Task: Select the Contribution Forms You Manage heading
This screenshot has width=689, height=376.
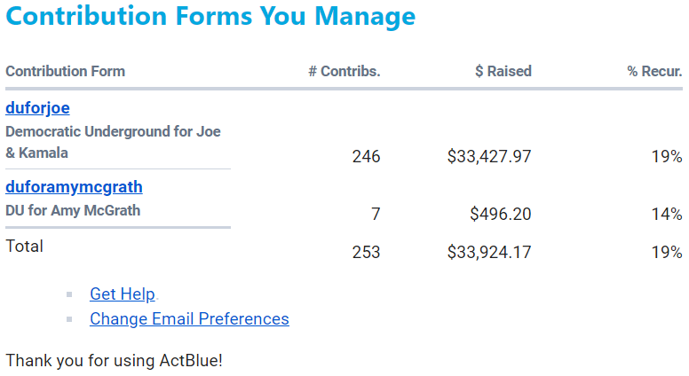Action: point(210,16)
